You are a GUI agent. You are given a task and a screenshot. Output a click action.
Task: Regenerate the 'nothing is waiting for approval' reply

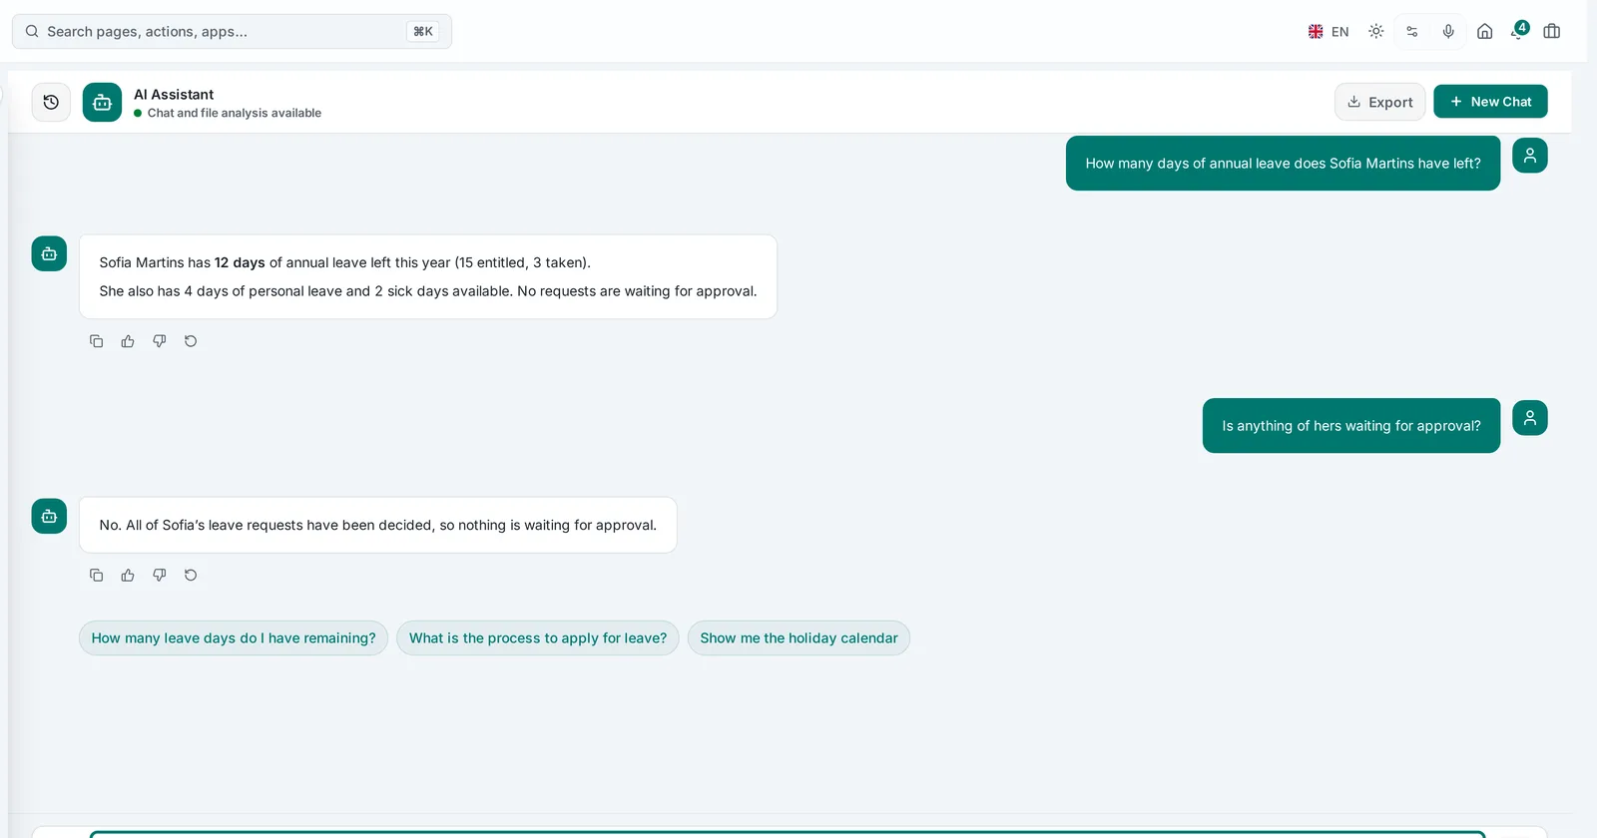(x=191, y=575)
